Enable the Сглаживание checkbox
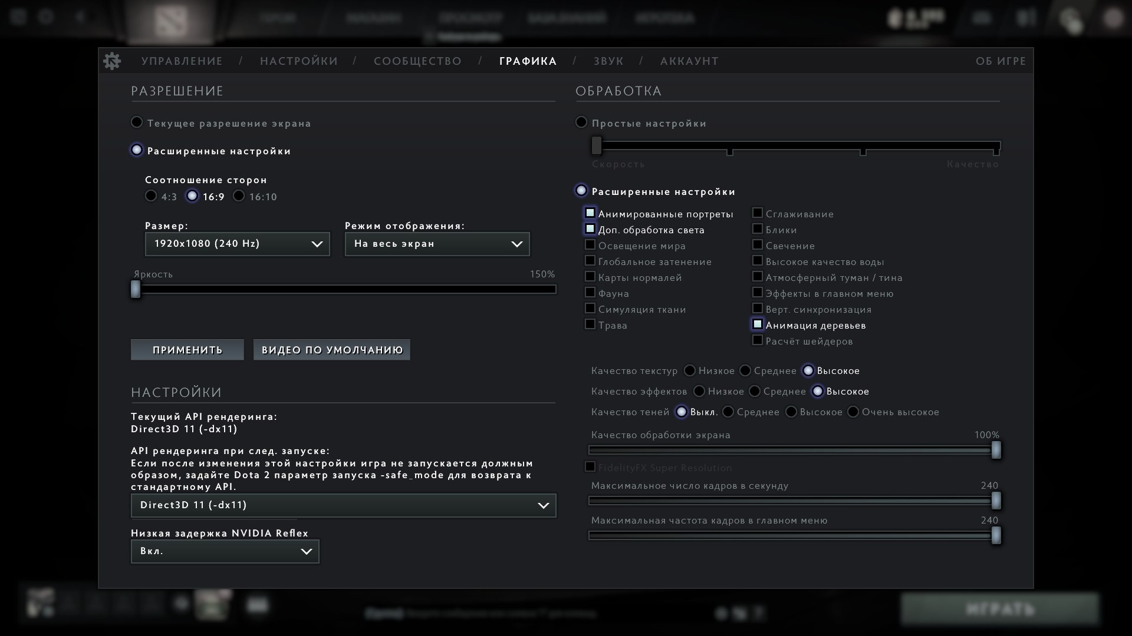Image resolution: width=1132 pixels, height=636 pixels. point(758,213)
